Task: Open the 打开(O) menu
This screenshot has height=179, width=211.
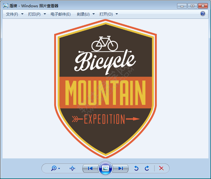Action: [106, 14]
